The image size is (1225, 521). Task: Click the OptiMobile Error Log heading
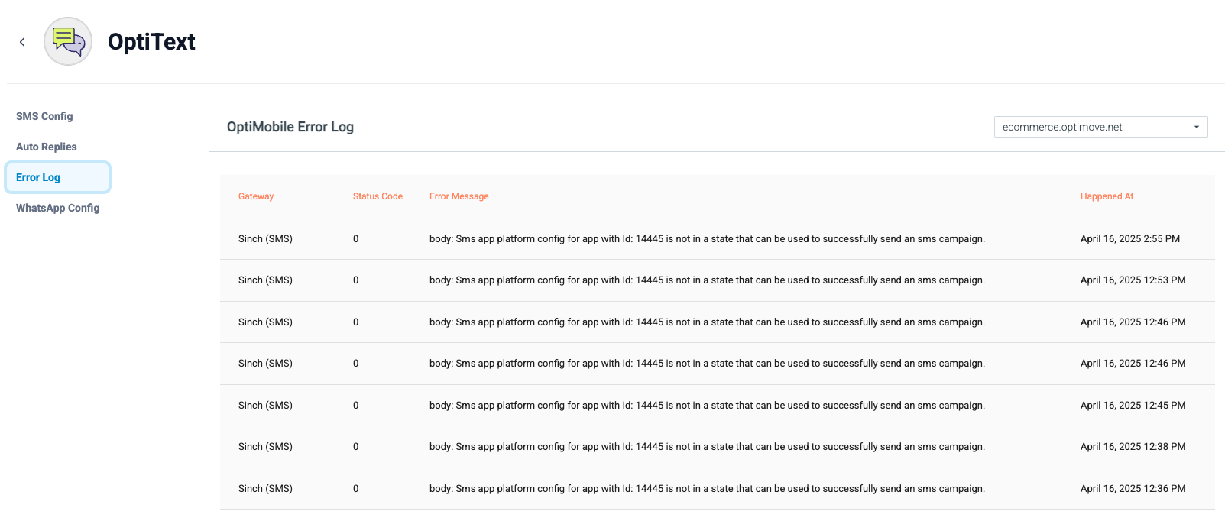pyautogui.click(x=290, y=127)
